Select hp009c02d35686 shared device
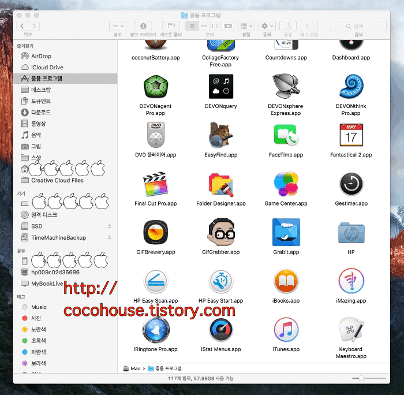Screen dimensions: 404x395 coord(65,272)
